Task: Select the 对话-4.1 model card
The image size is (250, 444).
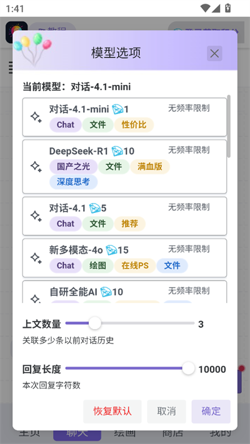Action: pyautogui.click(x=124, y=216)
